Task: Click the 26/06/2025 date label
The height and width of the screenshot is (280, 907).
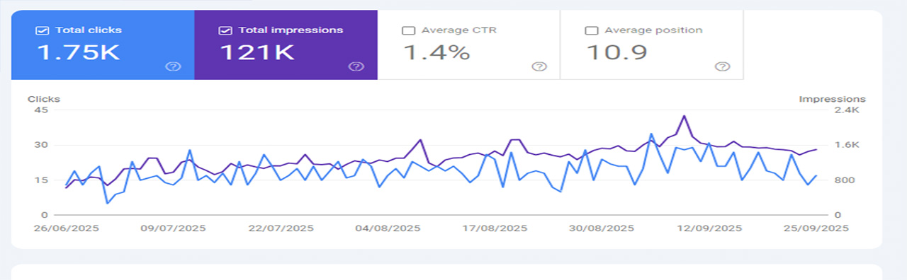Action: click(65, 228)
